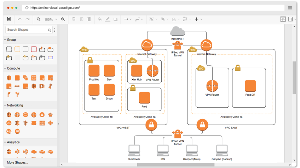Image resolution: width=300 pixels, height=168 pixels.
Task: Select the Prod DR instance
Action: point(250,86)
